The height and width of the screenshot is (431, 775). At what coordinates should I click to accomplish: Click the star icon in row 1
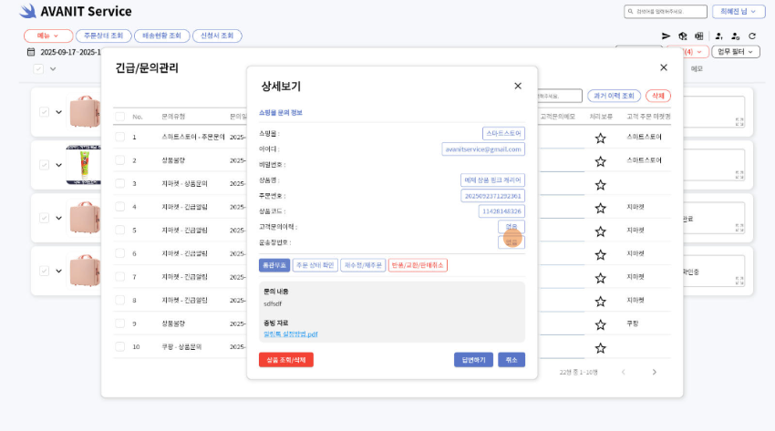click(x=600, y=138)
